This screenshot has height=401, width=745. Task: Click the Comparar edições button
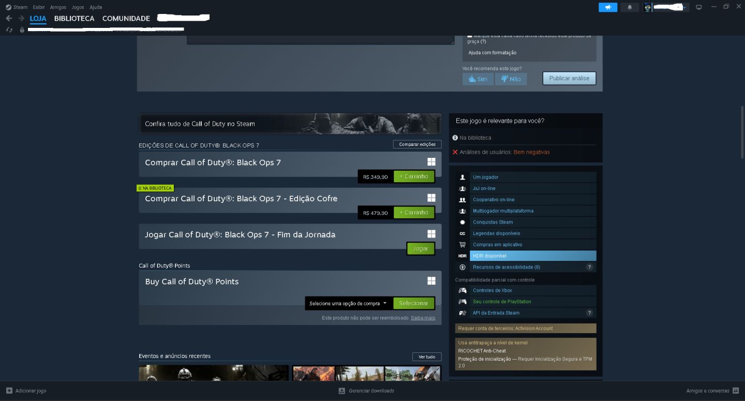pos(417,144)
